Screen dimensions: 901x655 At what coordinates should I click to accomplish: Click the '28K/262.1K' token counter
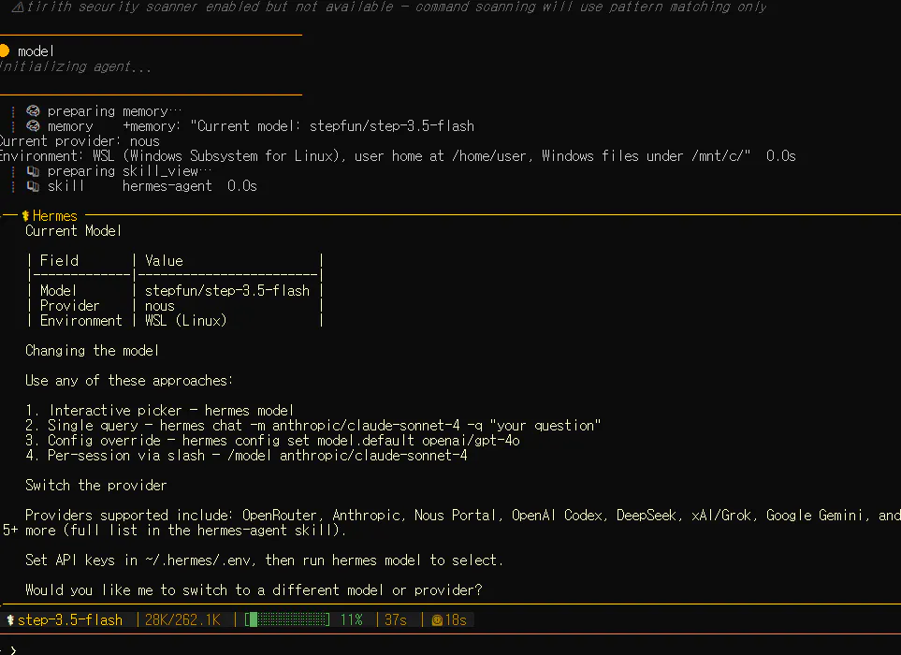coord(182,620)
